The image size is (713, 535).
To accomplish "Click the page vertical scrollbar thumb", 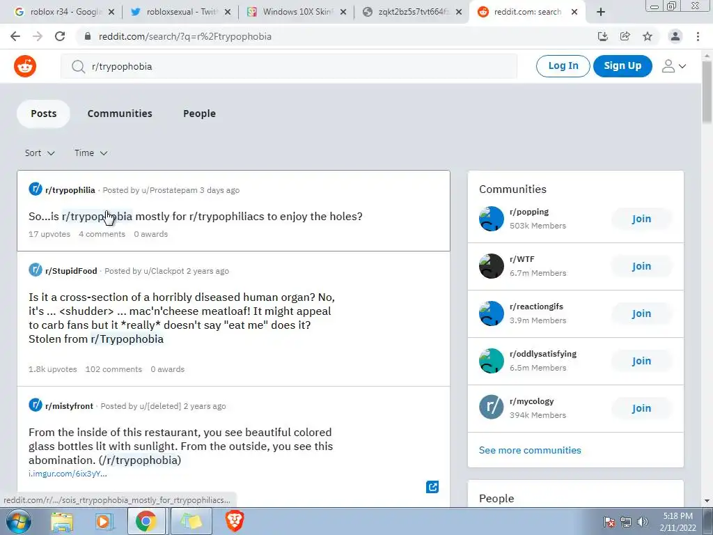I will (707, 91).
